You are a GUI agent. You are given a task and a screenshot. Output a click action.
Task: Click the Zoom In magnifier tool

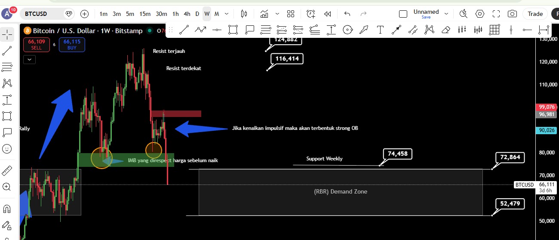pos(7,187)
